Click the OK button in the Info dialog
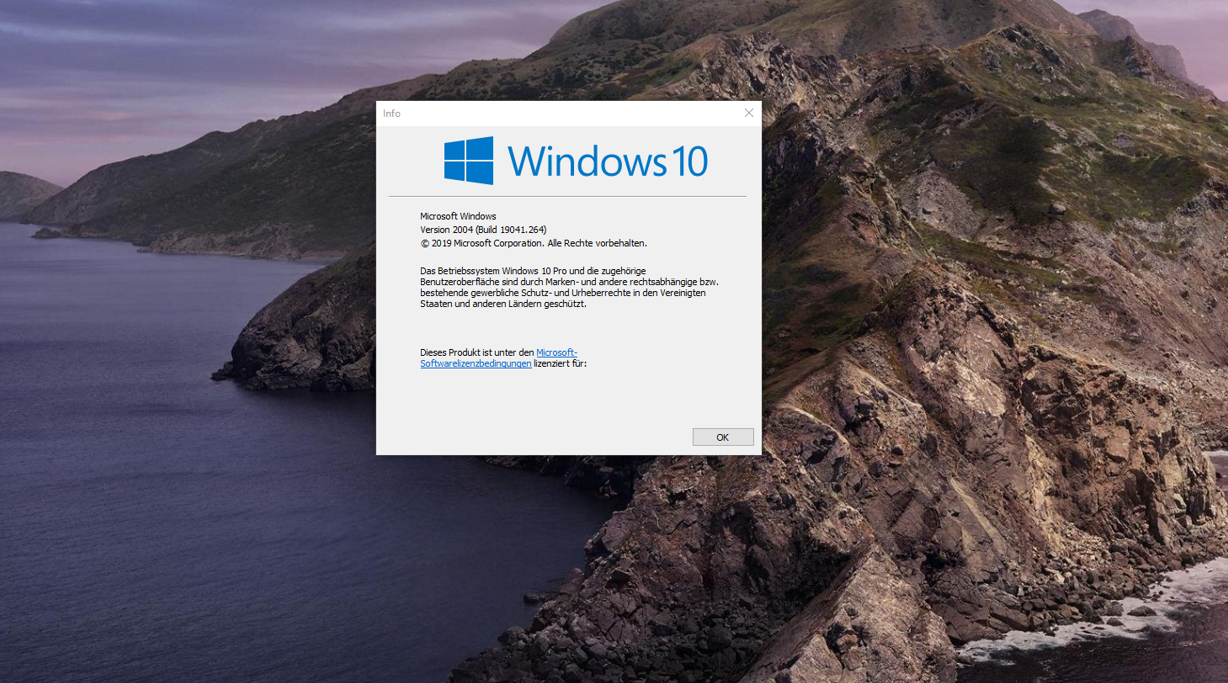The width and height of the screenshot is (1228, 683). (723, 437)
